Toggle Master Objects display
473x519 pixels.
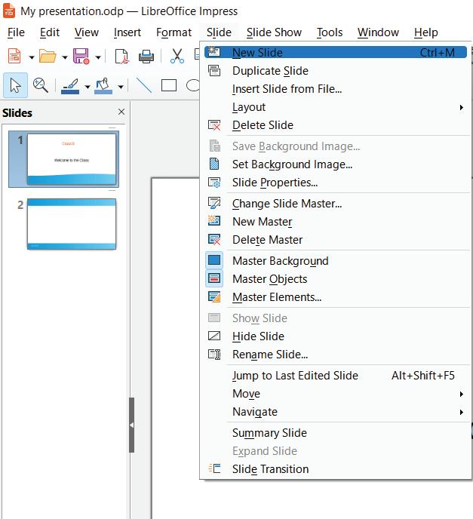coord(214,278)
